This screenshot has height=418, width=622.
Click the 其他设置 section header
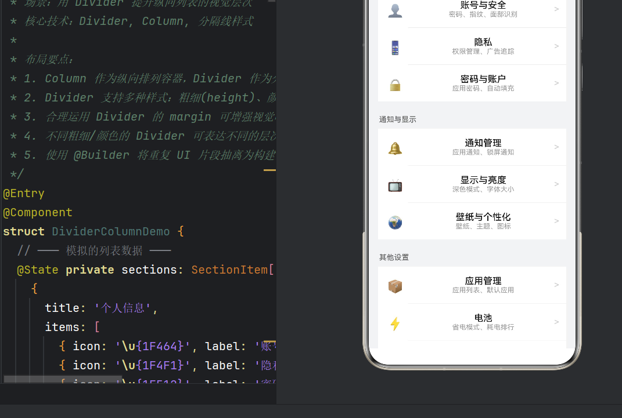pyautogui.click(x=394, y=257)
